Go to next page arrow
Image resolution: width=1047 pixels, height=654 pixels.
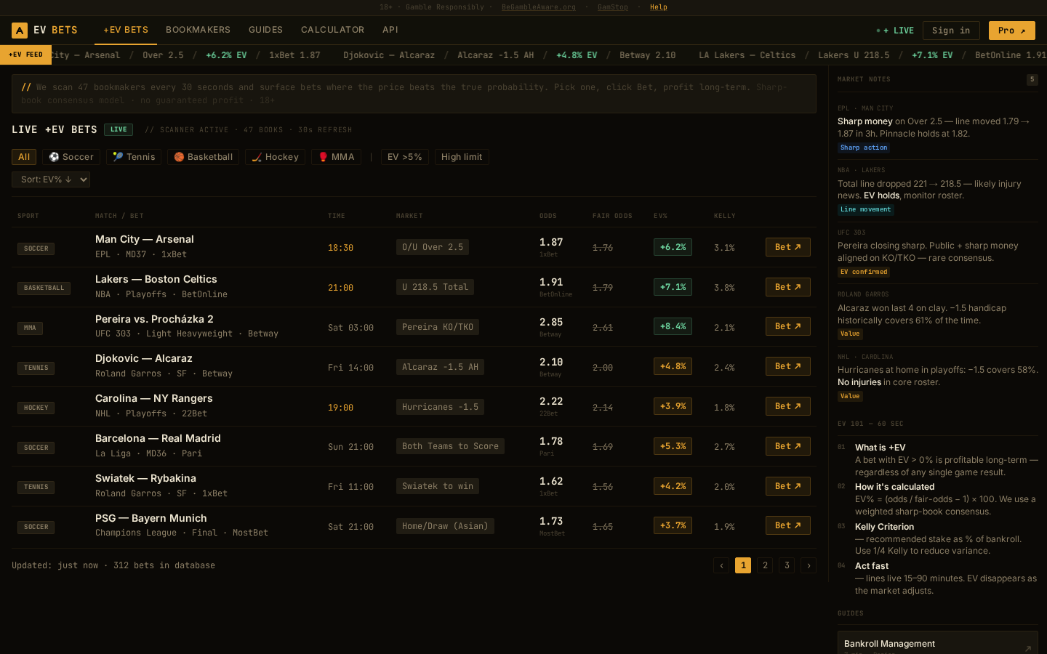click(x=809, y=565)
